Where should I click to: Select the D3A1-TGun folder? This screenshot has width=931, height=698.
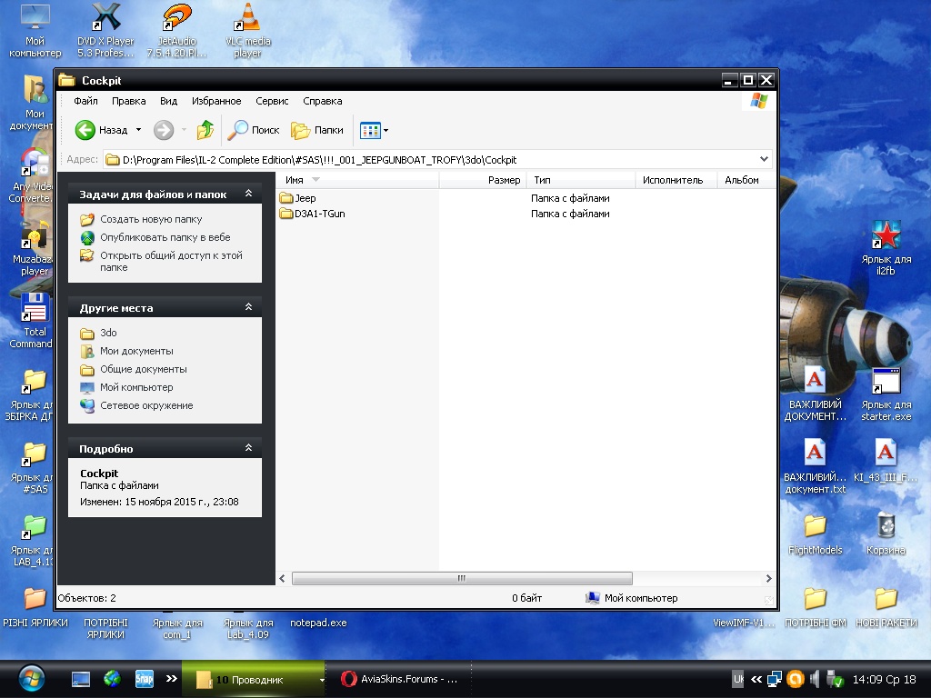[x=319, y=214]
